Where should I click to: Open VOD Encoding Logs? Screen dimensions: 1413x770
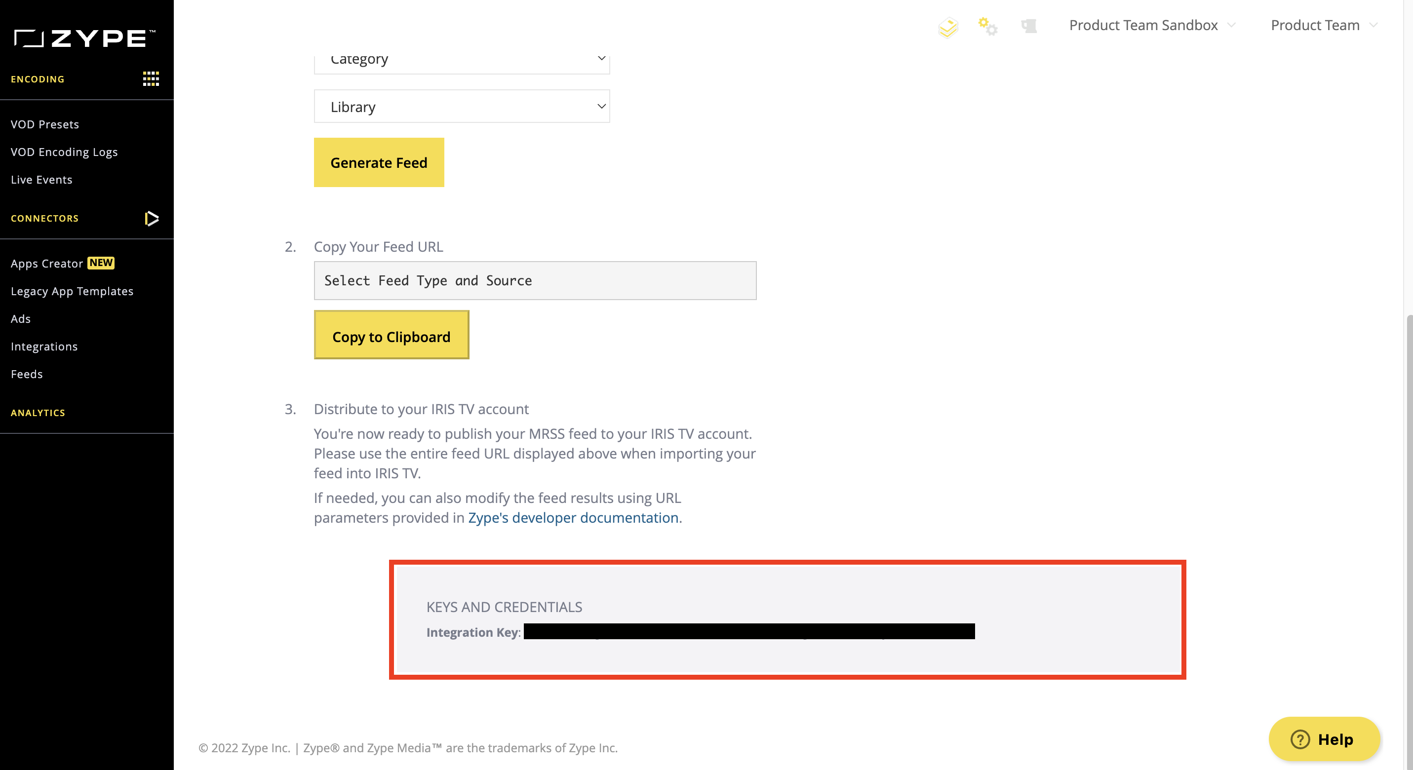tap(64, 152)
